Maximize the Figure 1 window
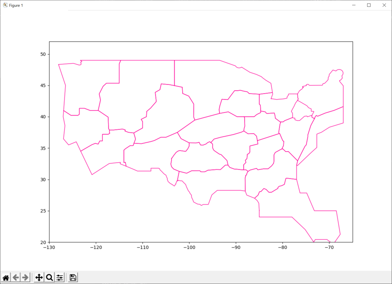The height and width of the screenshot is (284, 392). click(x=369, y=5)
